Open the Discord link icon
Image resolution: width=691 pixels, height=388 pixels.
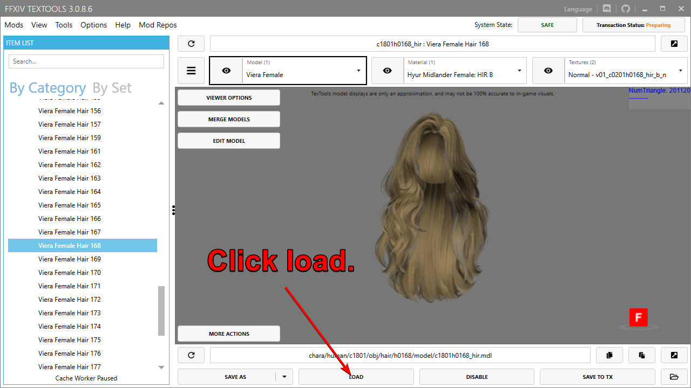tap(607, 9)
